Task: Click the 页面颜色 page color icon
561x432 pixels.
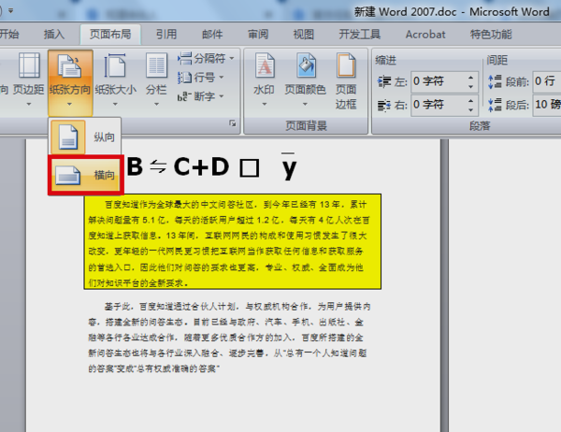Action: 306,65
